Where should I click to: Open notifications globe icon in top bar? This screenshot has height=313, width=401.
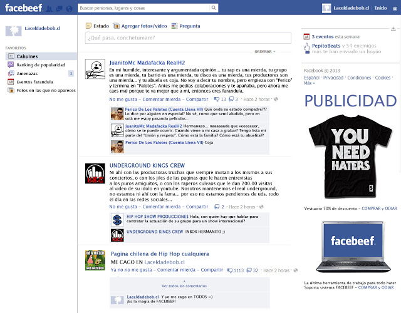tap(69, 9)
